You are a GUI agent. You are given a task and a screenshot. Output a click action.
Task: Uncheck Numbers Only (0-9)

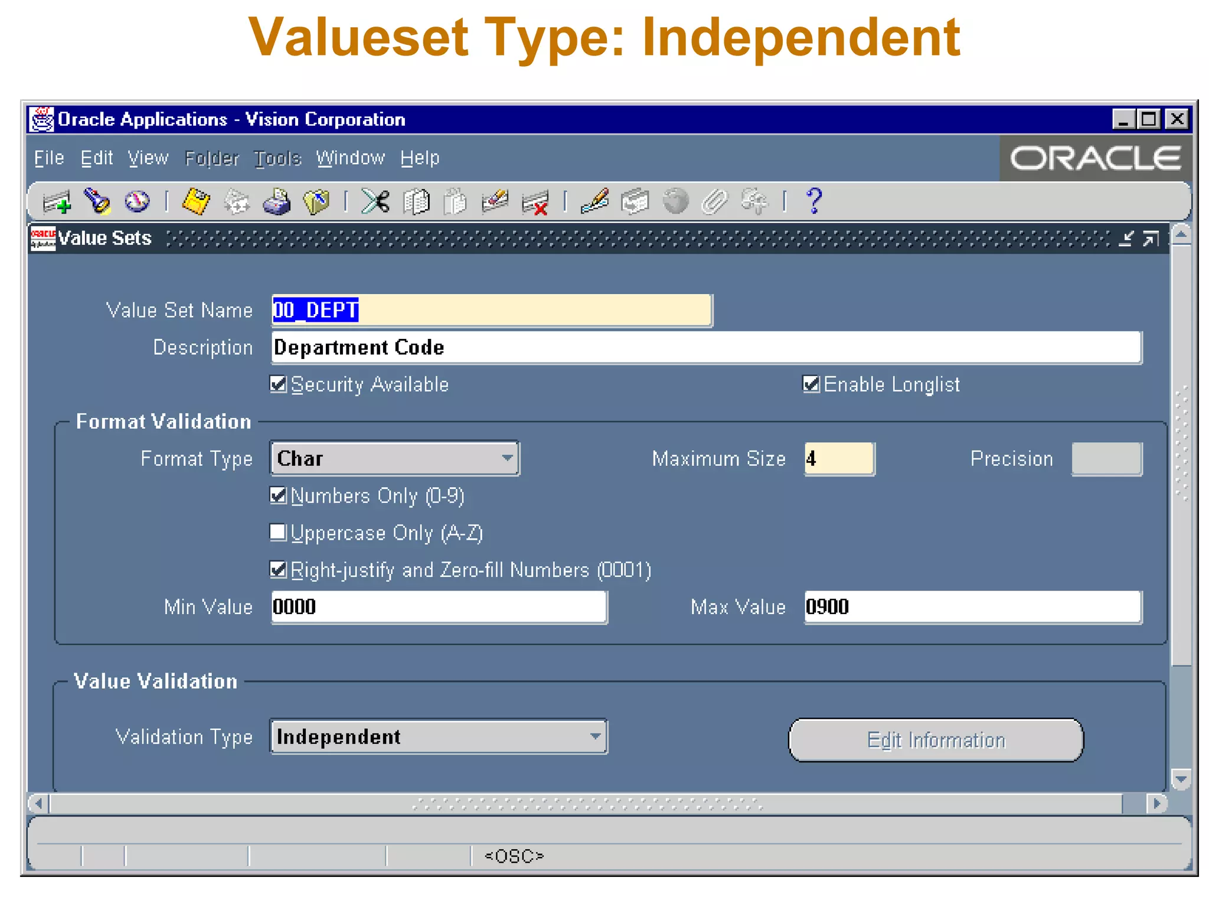pos(278,495)
